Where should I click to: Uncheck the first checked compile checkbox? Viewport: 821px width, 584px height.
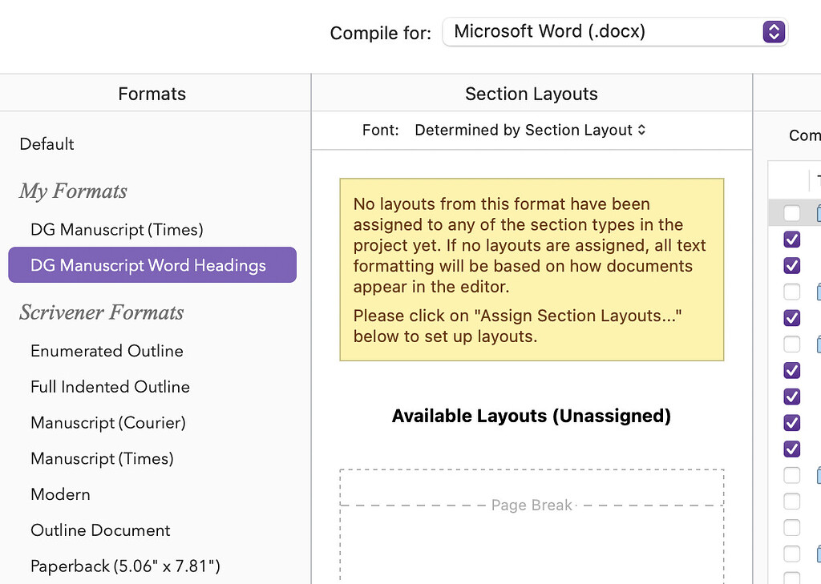tap(792, 239)
